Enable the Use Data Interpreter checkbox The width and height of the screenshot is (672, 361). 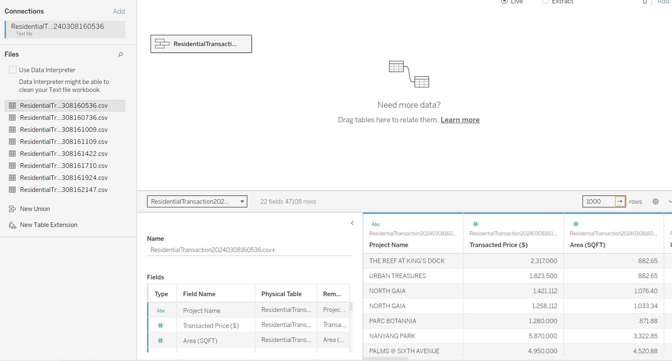pos(13,70)
